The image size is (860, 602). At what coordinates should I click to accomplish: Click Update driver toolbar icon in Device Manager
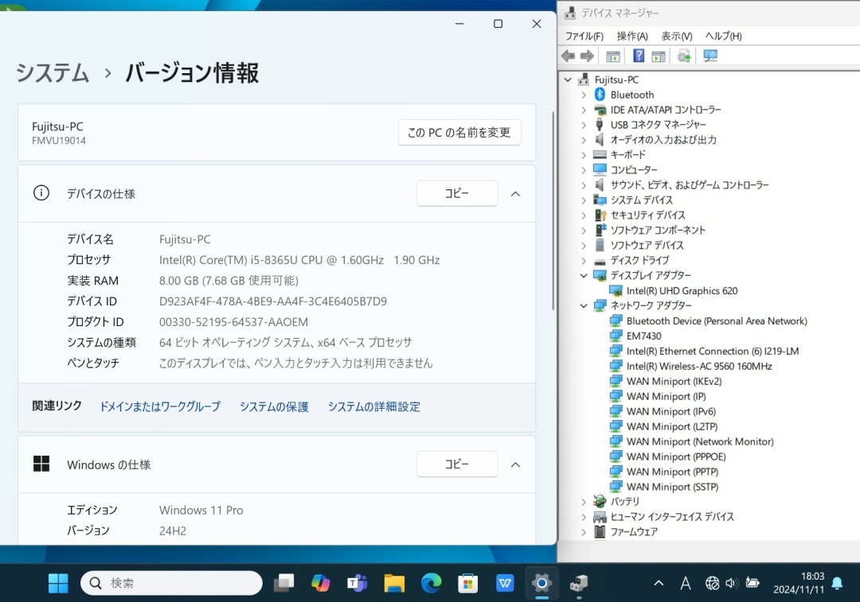(684, 56)
